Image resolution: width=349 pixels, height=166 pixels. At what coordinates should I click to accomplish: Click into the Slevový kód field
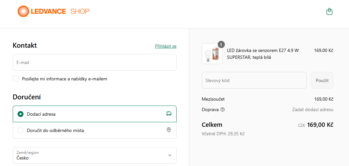[254, 80]
